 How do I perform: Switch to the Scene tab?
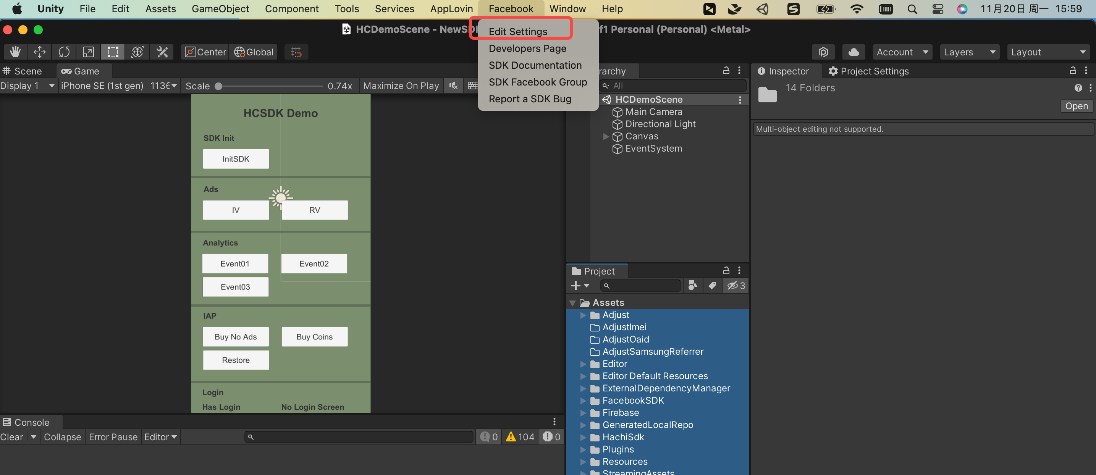[x=23, y=71]
